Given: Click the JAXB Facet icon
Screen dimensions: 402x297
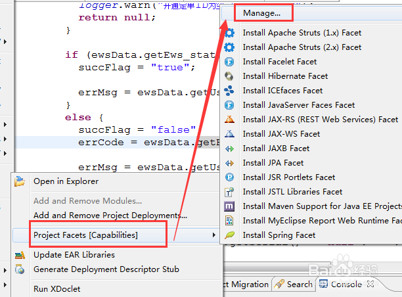Looking at the screenshot, I should click(229, 148).
